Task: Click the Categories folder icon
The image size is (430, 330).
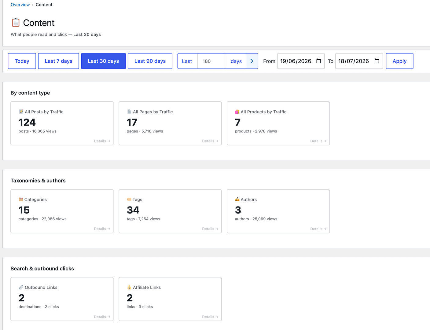Action: click(x=21, y=199)
